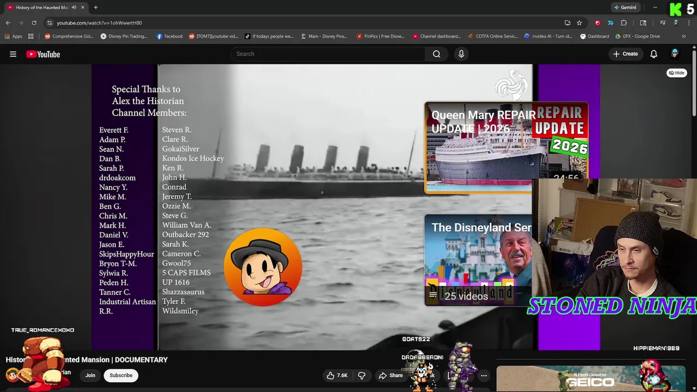Start voice search with the microphone icon
The width and height of the screenshot is (697, 392).
pos(461,54)
